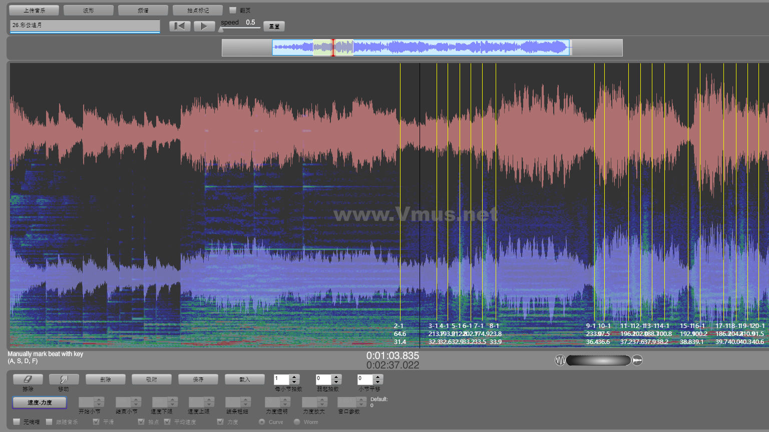769x432 pixels.
Task: Select the eraser (擦除) tool
Action: [x=28, y=379]
